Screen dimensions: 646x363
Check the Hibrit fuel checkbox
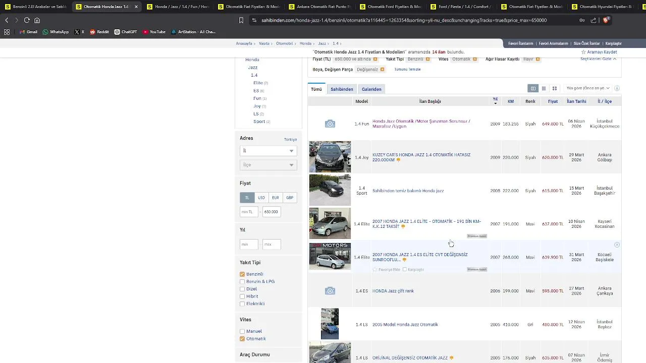click(x=242, y=296)
